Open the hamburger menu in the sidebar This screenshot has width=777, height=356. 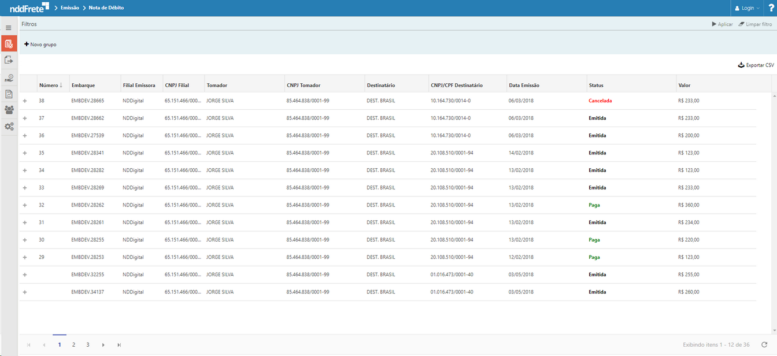coord(9,28)
